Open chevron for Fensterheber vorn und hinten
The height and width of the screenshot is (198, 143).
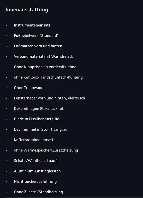[6, 98]
